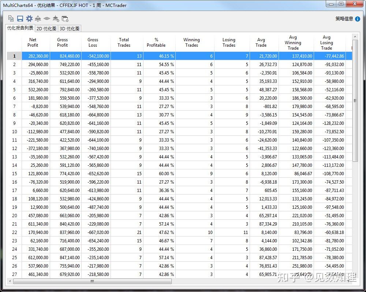Open settings with the blue gear icon
Viewport: 366px width, 292px height.
(x=29, y=19)
